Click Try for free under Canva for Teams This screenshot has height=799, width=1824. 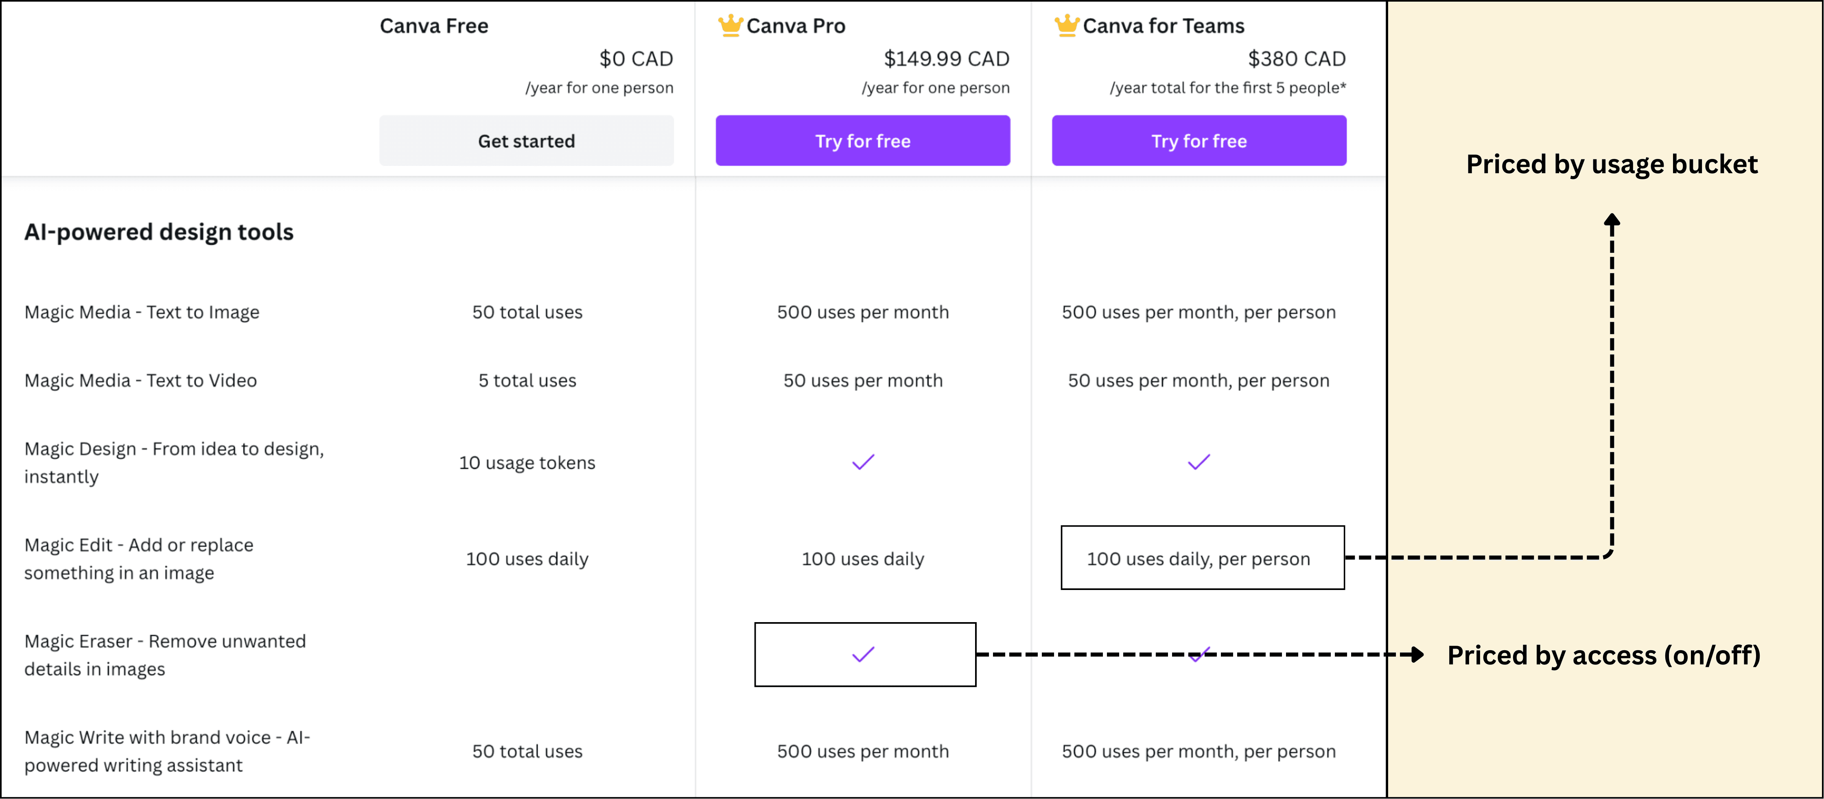[x=1199, y=141]
